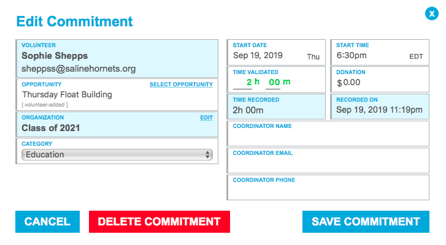Close the Edit Commitment dialog
The width and height of the screenshot is (446, 245).
431,13
